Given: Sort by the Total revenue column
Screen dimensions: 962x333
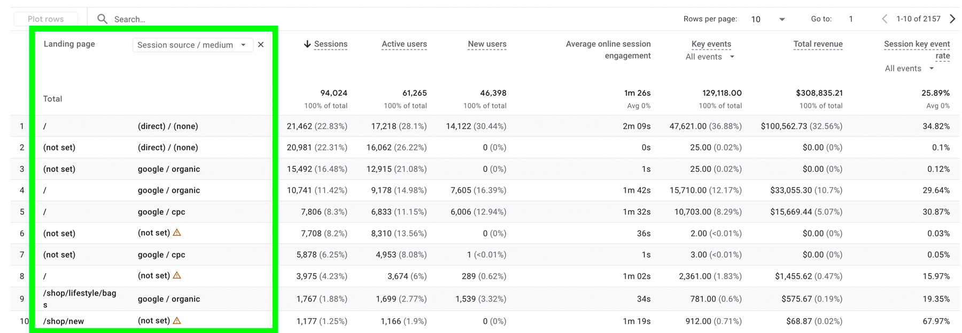Looking at the screenshot, I should tap(818, 44).
